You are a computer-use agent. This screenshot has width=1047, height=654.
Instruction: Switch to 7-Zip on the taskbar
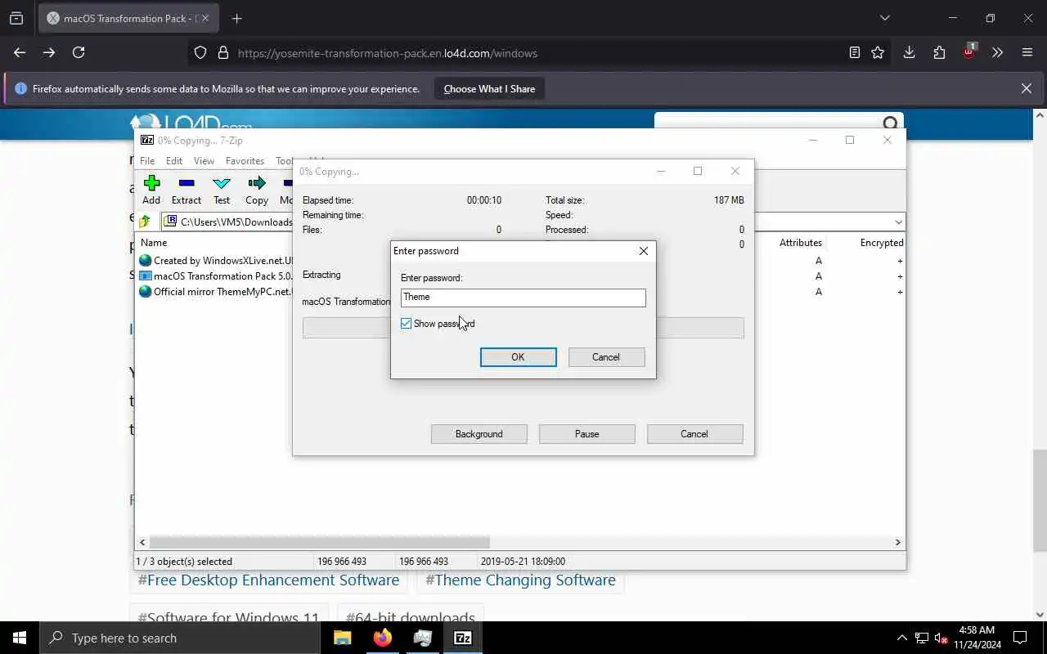463,638
